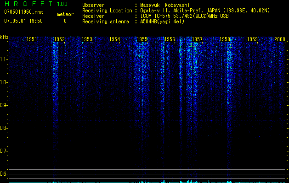Viewport: 289px width, 183px height.
Task: Click the Ogata-vill. Akita-Pref. JAPAN location text
Action: point(205,11)
